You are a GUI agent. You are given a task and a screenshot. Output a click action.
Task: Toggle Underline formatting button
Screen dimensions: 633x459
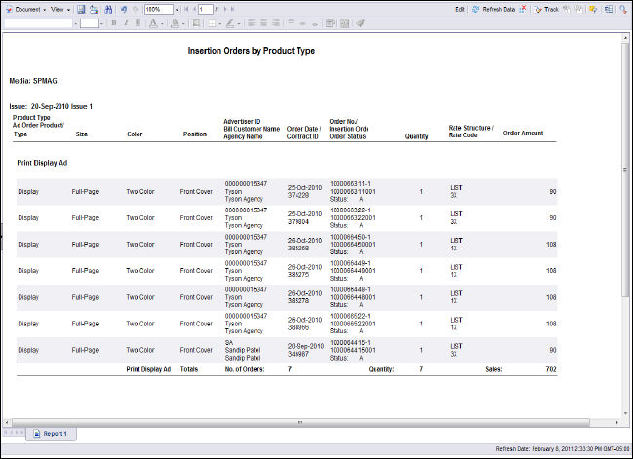[x=138, y=22]
